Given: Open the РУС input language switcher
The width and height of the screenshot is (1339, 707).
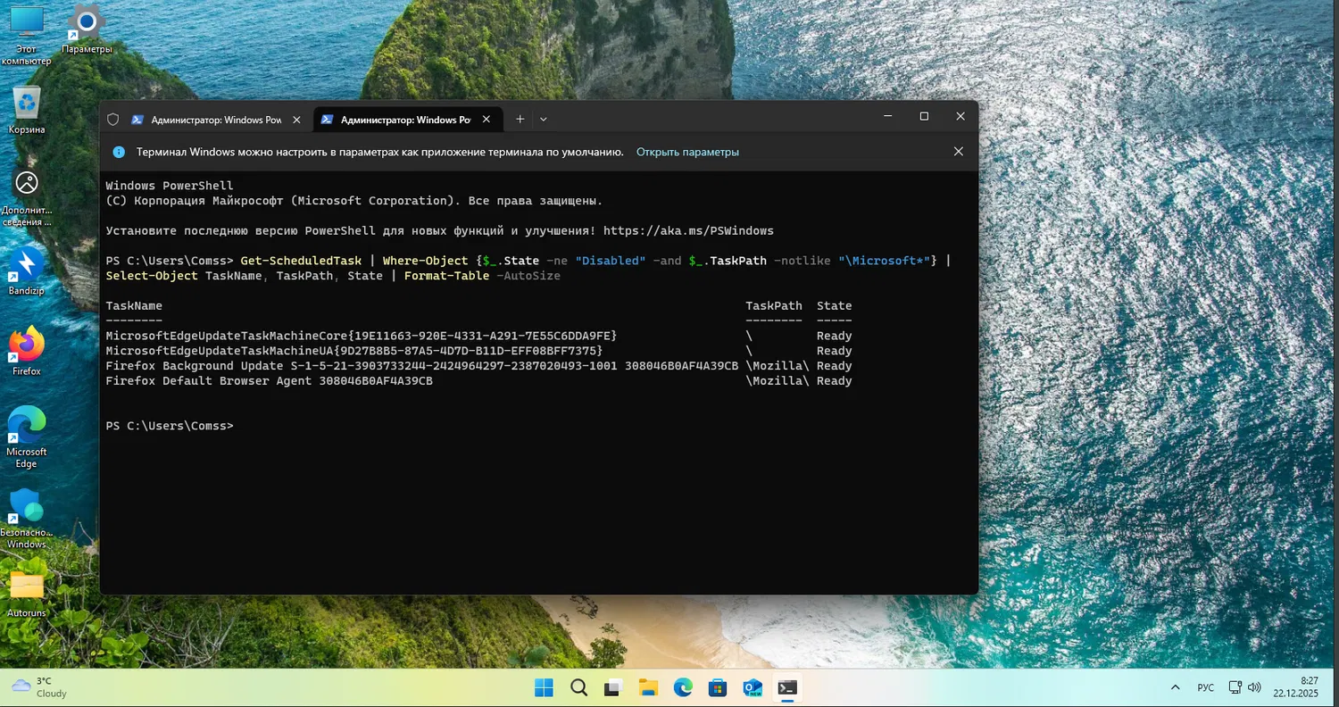Looking at the screenshot, I should tap(1205, 687).
